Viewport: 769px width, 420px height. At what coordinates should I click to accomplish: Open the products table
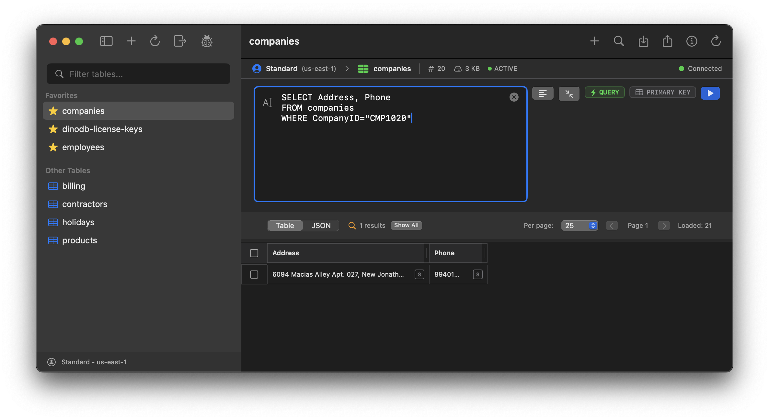pos(138,240)
